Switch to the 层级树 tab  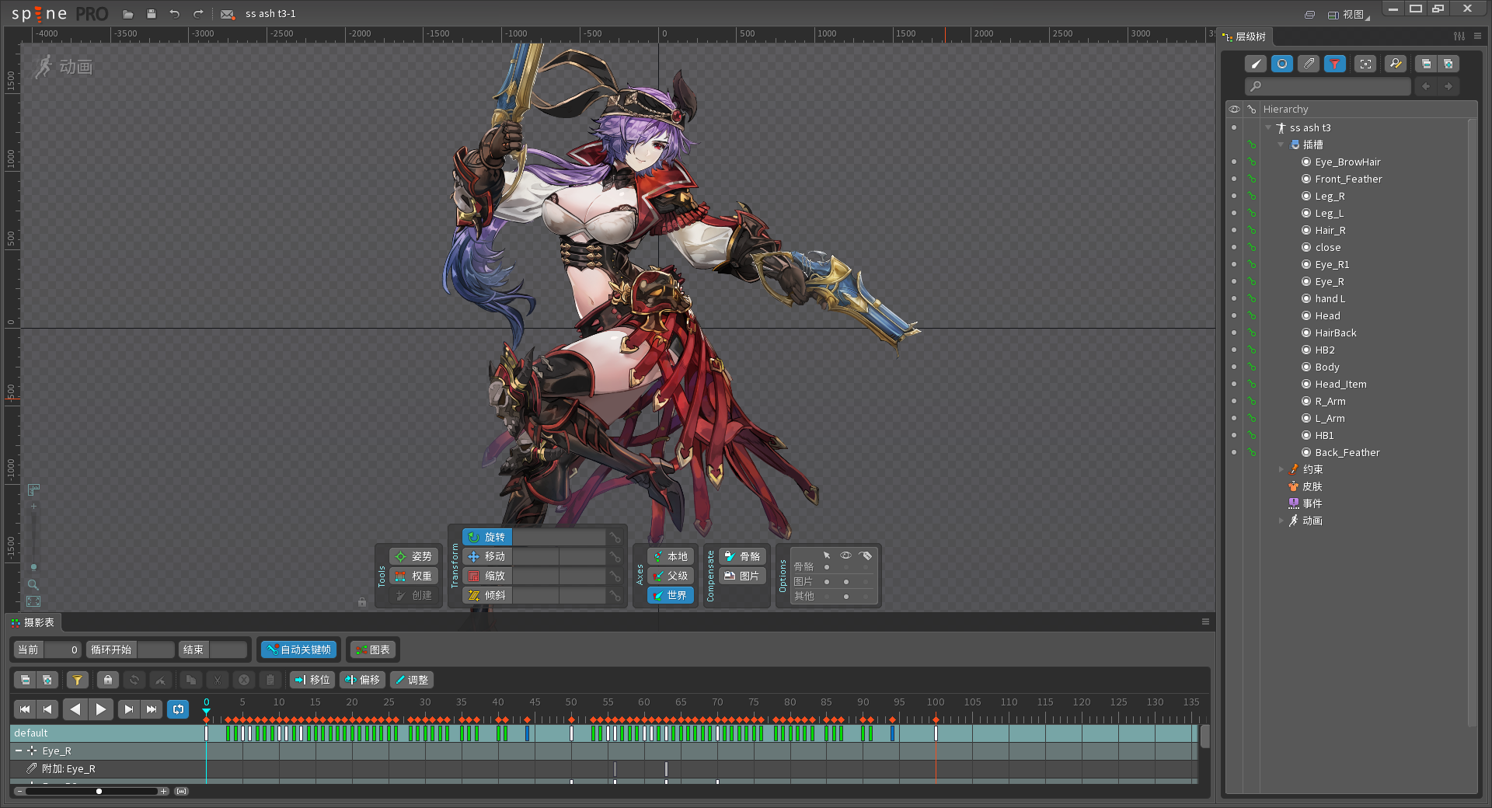(1244, 37)
